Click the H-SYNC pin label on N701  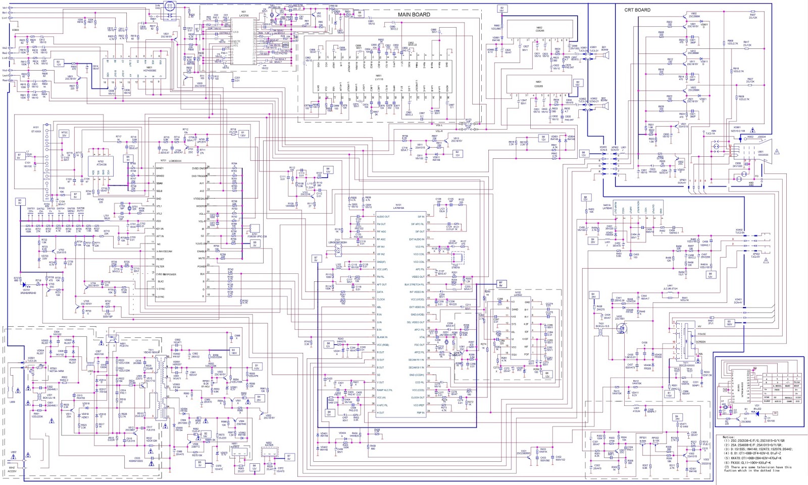pyautogui.click(x=161, y=296)
